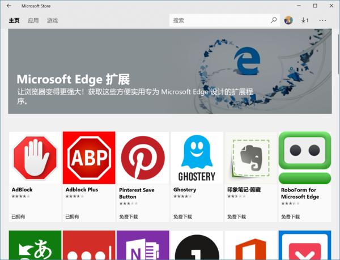Click the magnifier search icon
Image resolution: width=340 pixels, height=260 pixels.
pos(274,20)
